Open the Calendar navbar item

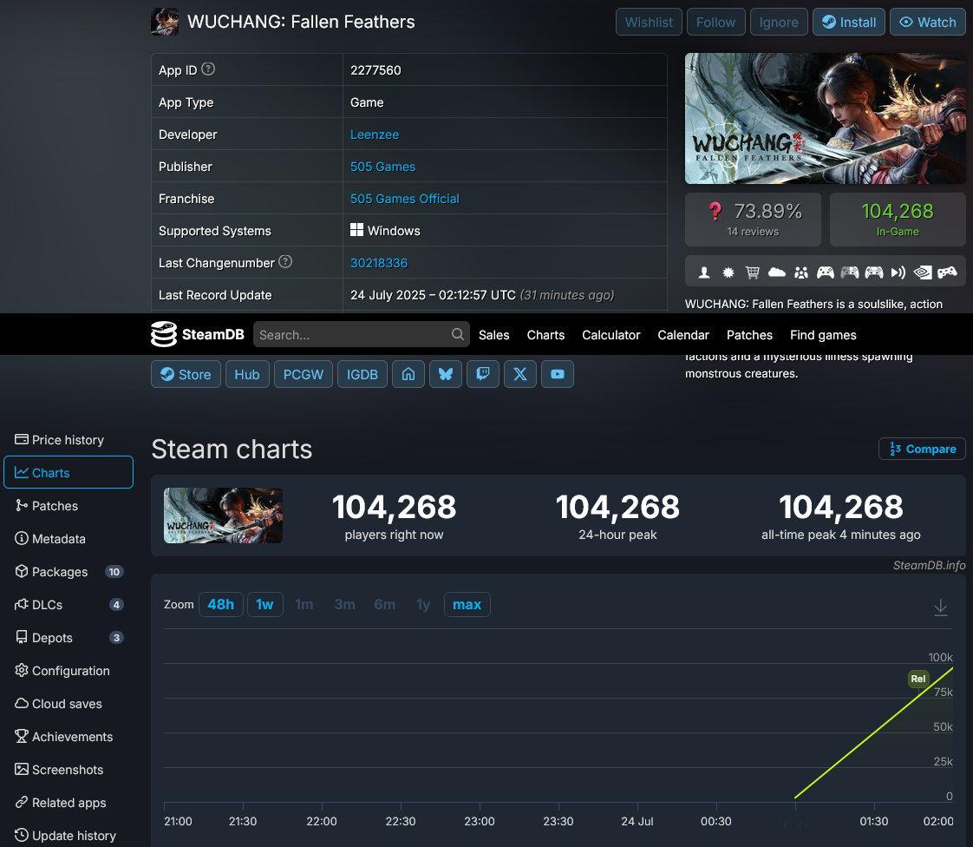(x=683, y=335)
